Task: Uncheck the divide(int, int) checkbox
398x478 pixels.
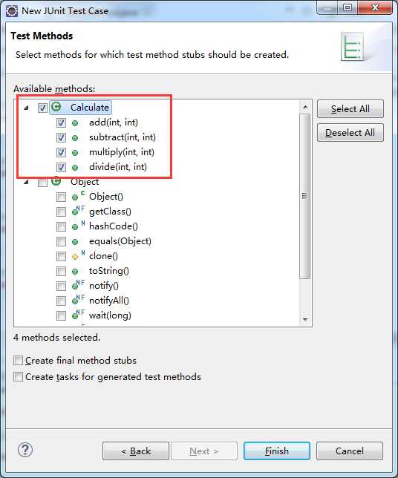Action: coord(61,167)
